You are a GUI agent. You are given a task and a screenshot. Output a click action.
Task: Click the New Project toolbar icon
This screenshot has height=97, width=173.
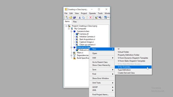click(x=67, y=17)
